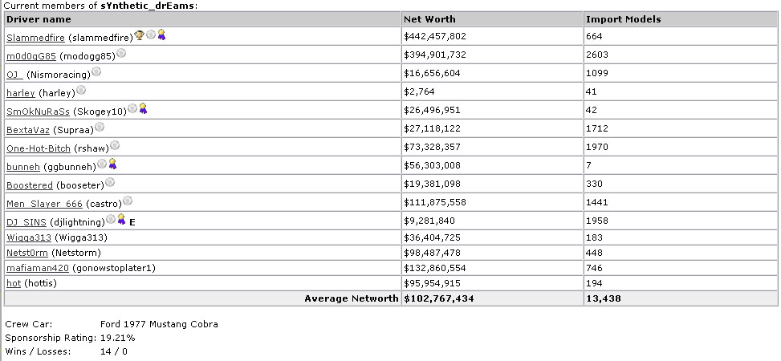The image size is (781, 361).
Task: Open the hot driver link
Action: [14, 283]
